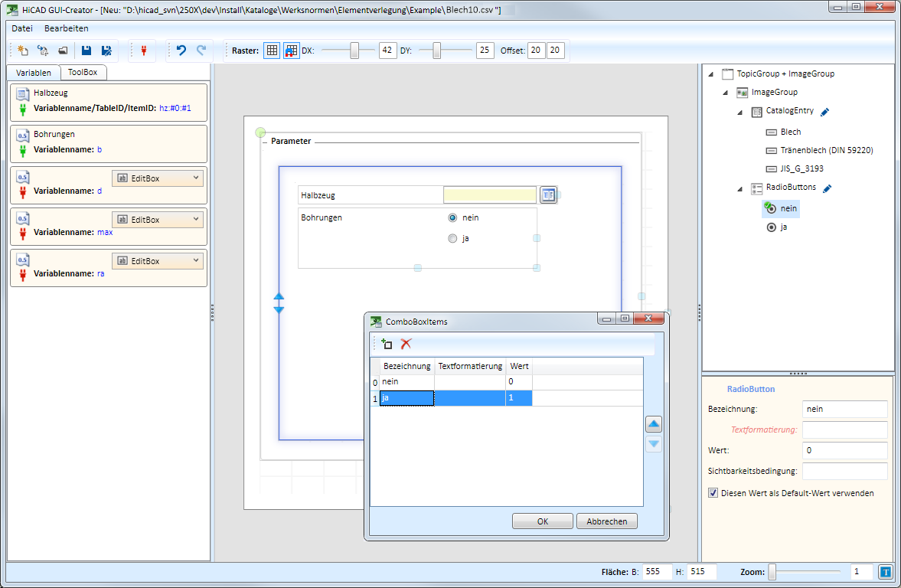901x588 pixels.
Task: Open catalog table button next to Halbzeug field
Action: point(547,194)
